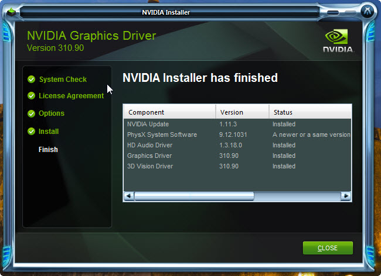Close the window with the round X button
Image resolution: width=381 pixels, height=276 pixels.
(367, 11)
